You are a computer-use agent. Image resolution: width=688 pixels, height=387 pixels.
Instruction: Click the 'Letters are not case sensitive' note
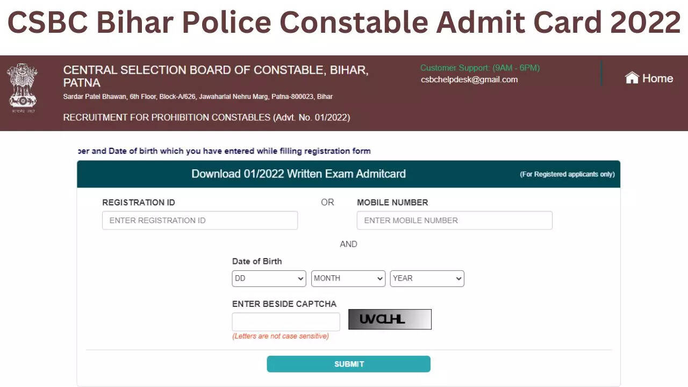280,336
